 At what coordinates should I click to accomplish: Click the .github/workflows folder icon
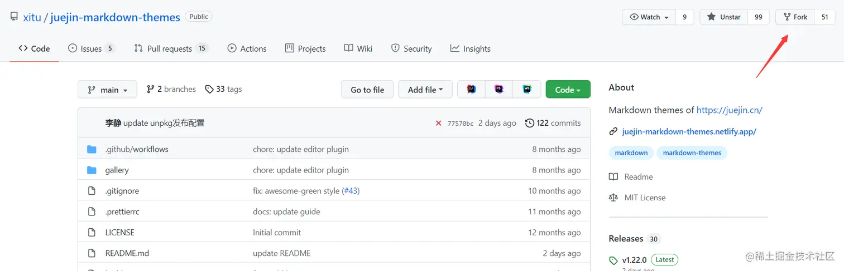coord(92,149)
